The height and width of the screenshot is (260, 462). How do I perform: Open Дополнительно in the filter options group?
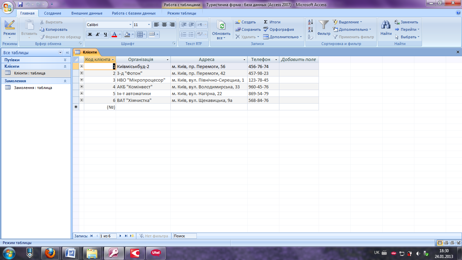click(352, 29)
